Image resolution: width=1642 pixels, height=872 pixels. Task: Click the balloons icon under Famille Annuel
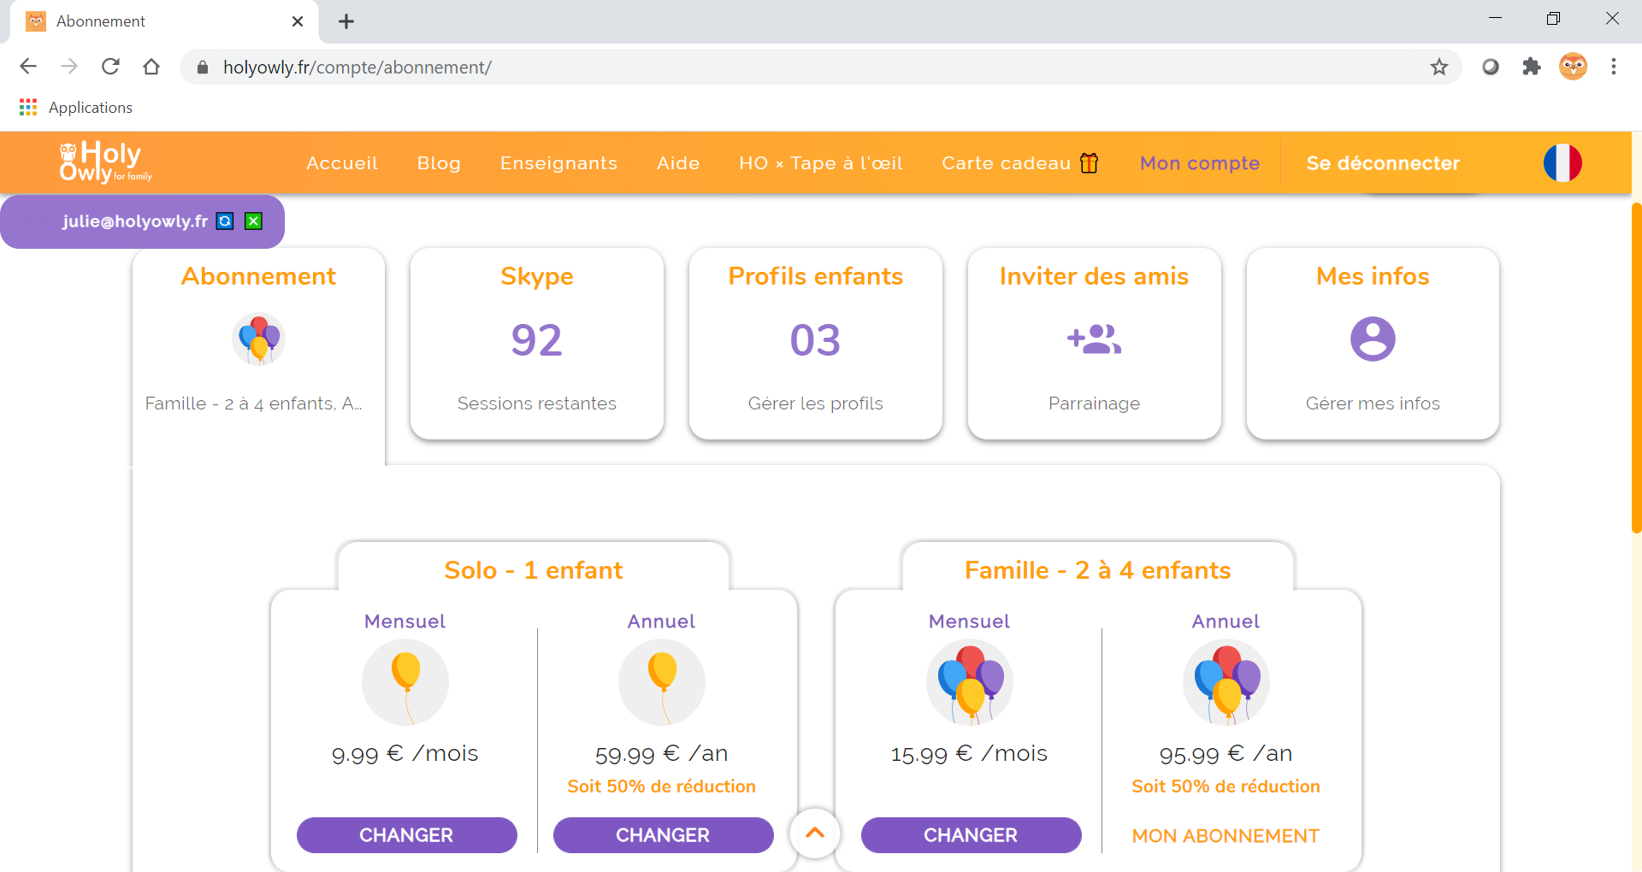point(1226,682)
